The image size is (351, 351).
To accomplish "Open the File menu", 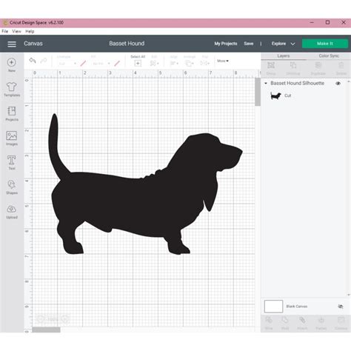I will [5, 31].
